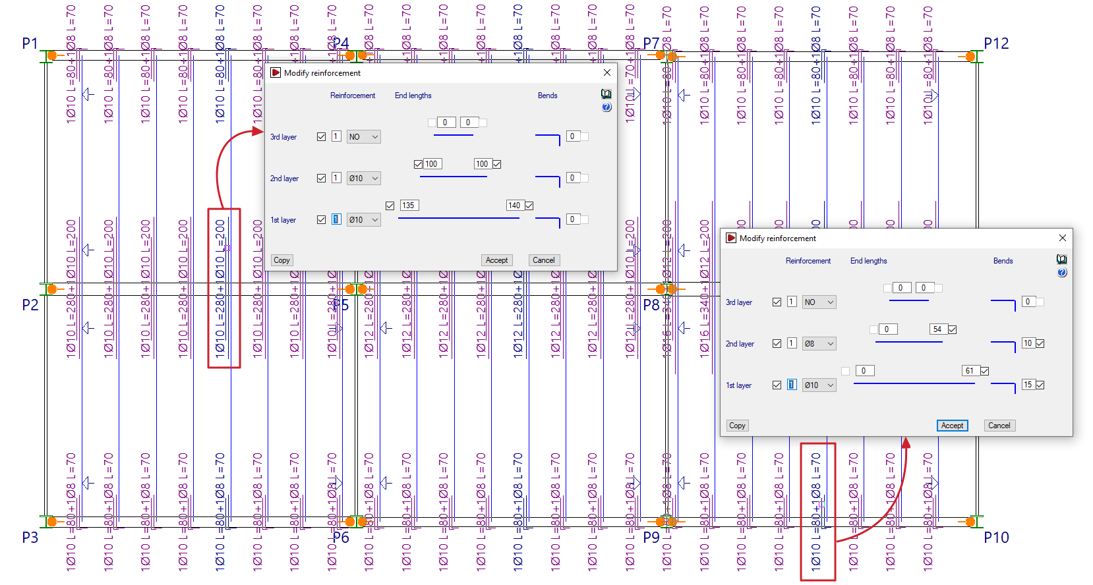Toggle the 1st layer checkbox in right dialog

click(777, 385)
